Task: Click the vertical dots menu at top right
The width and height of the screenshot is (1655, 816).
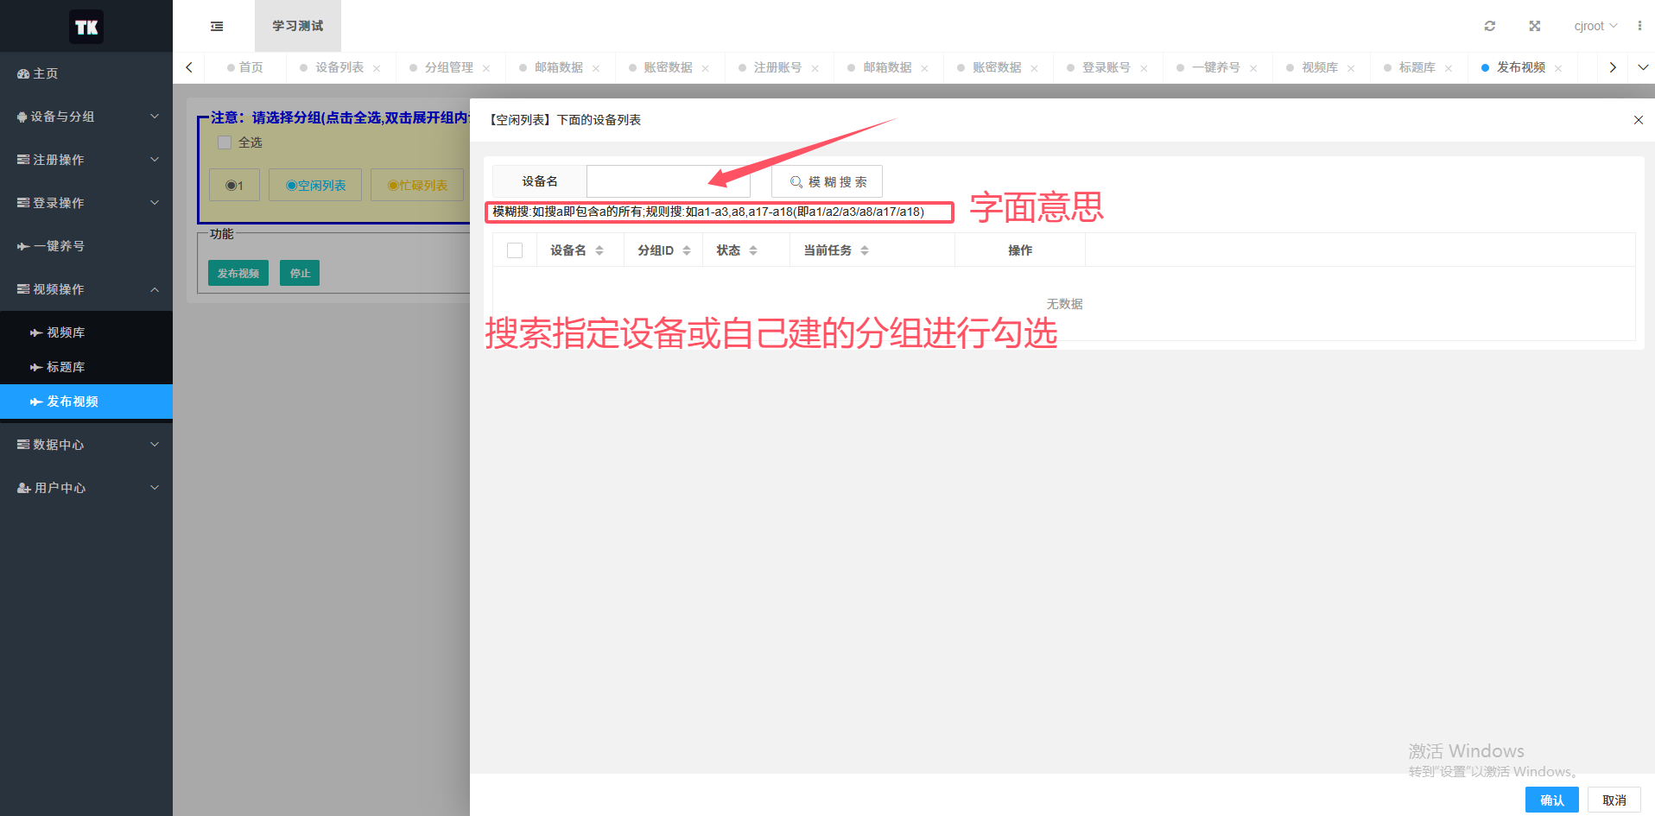Action: tap(1639, 26)
